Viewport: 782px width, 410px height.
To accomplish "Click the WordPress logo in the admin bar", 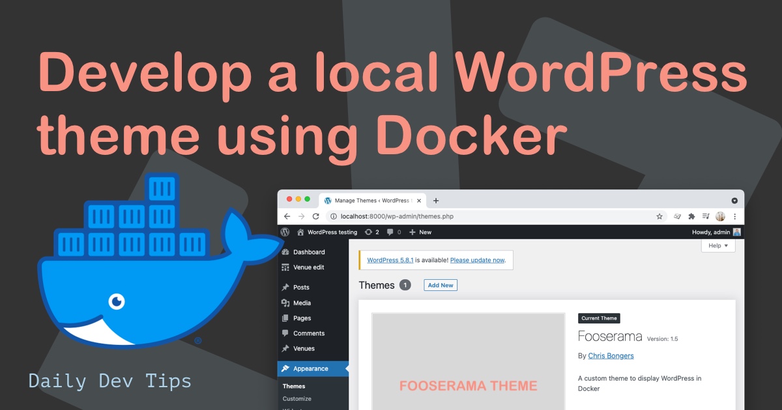I will pyautogui.click(x=285, y=232).
